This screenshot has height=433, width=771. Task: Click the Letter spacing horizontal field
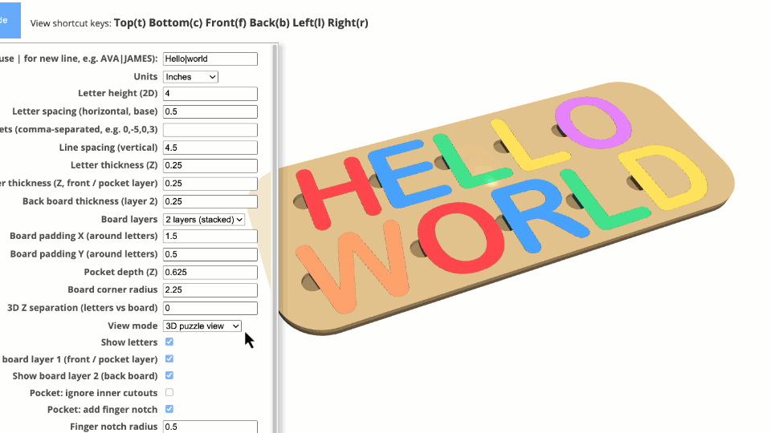[210, 112]
